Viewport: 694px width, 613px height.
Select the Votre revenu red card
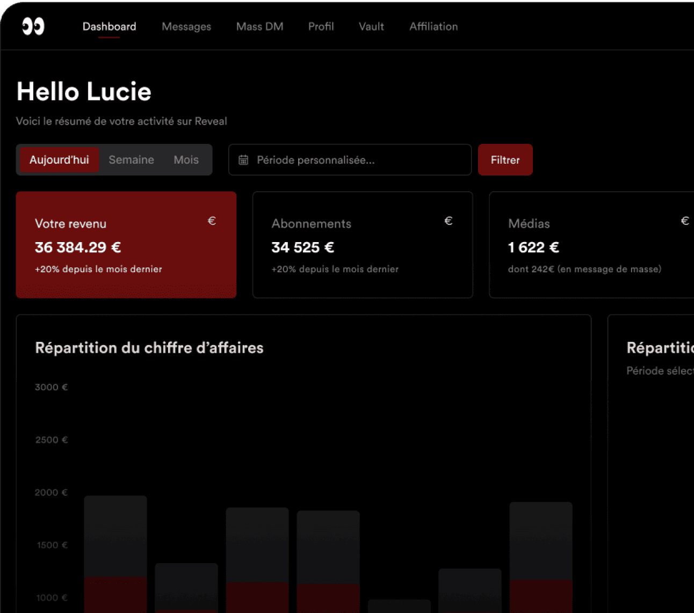click(x=126, y=245)
